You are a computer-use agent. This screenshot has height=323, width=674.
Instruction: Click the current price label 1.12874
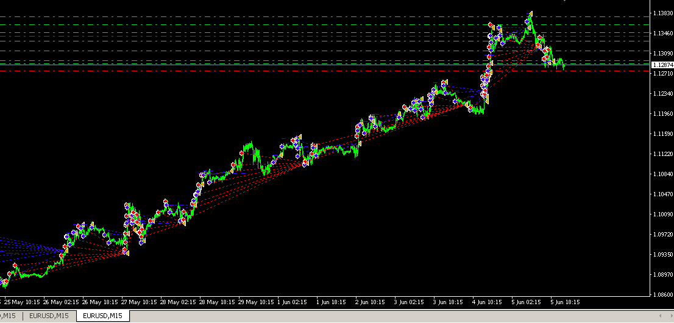click(662, 65)
